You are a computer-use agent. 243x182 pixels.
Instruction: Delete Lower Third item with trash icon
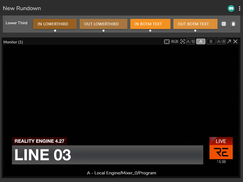233,24
